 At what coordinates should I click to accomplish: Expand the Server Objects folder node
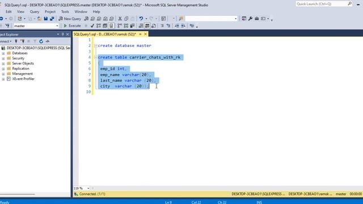point(3,63)
